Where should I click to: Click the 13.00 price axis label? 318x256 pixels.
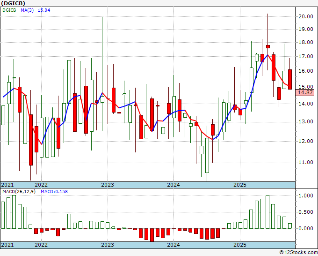point(306,122)
